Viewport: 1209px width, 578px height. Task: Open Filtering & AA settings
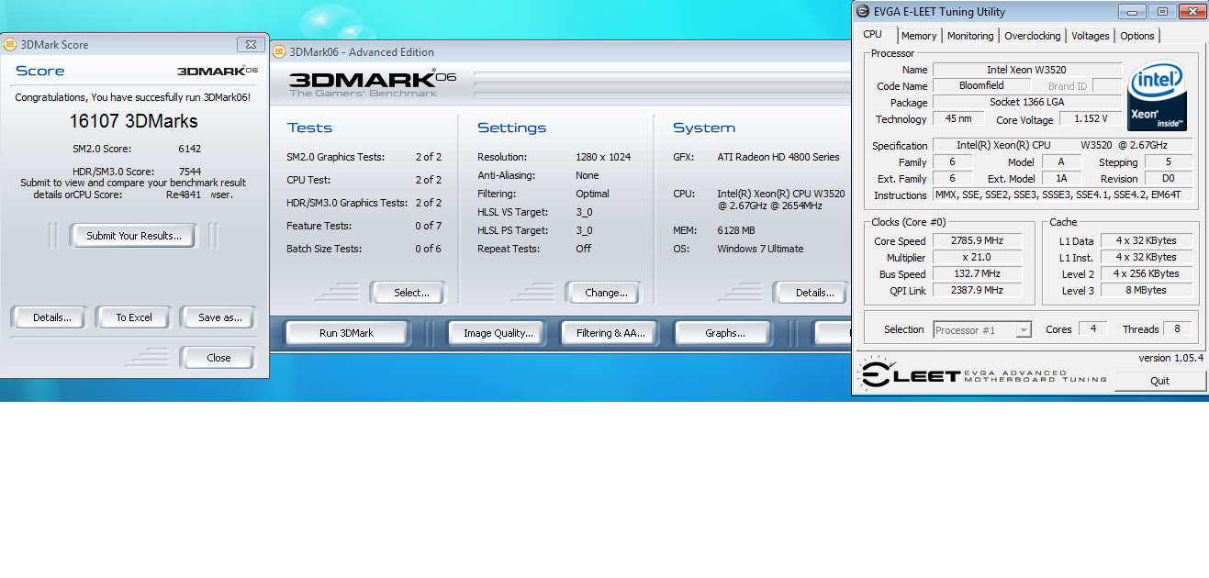point(610,333)
